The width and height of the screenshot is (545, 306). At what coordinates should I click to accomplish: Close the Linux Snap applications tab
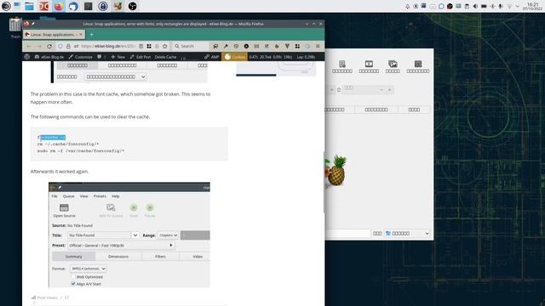pyautogui.click(x=81, y=35)
